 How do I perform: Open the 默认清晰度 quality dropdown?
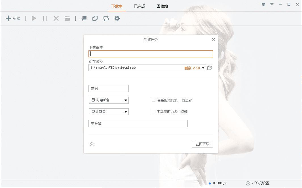[108, 100]
